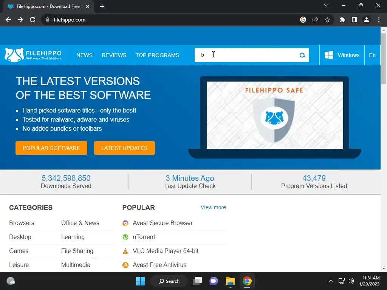Click the taskbar Search box
The width and height of the screenshot is (387, 290).
point(169,281)
